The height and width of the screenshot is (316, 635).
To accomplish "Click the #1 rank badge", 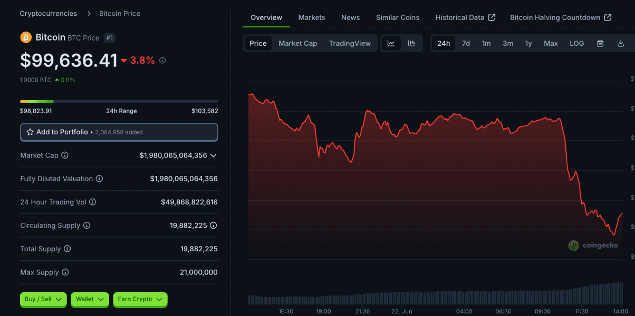I will click(x=110, y=37).
